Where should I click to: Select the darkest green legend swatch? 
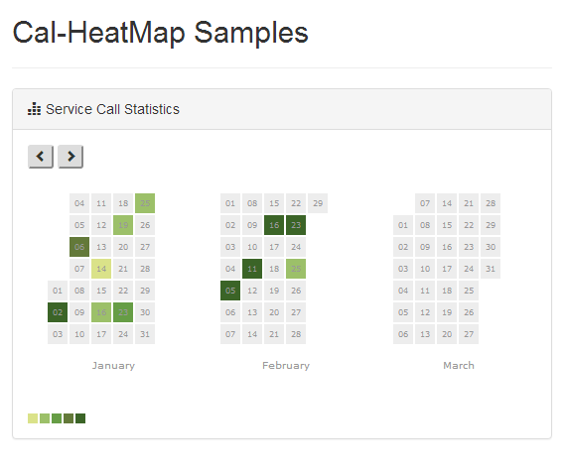(x=80, y=418)
